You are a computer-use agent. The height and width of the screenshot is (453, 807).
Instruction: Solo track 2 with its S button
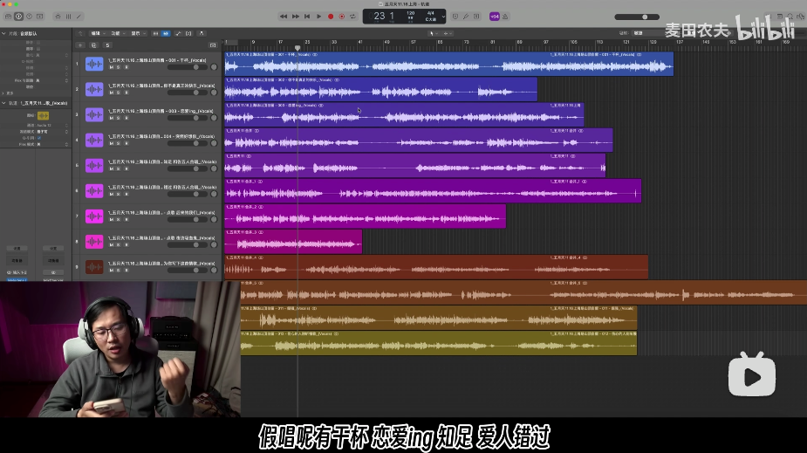(x=119, y=93)
